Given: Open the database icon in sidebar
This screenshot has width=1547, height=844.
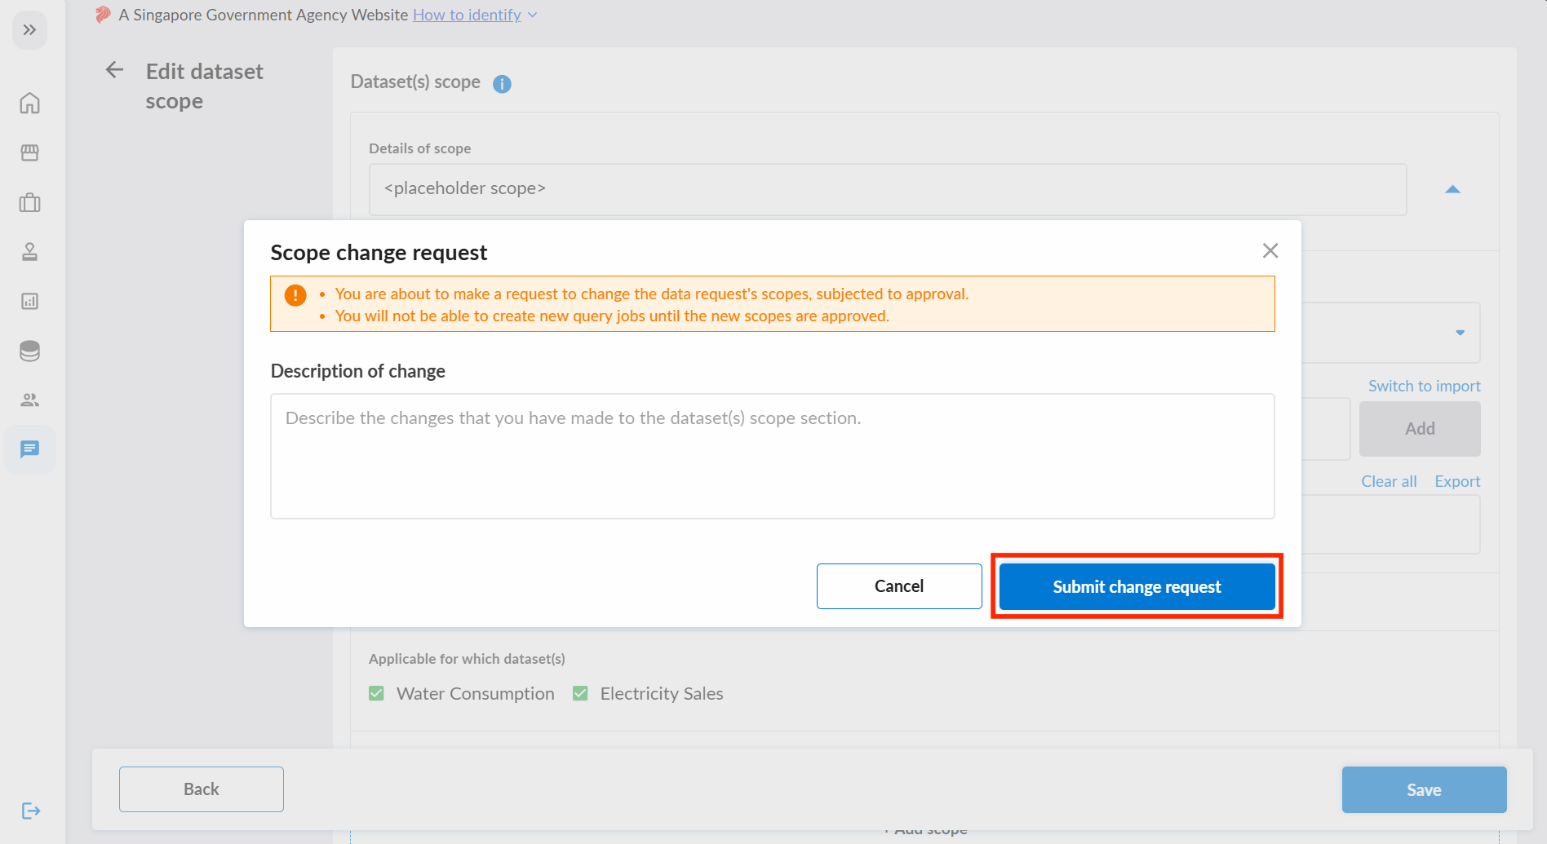Looking at the screenshot, I should coord(29,351).
